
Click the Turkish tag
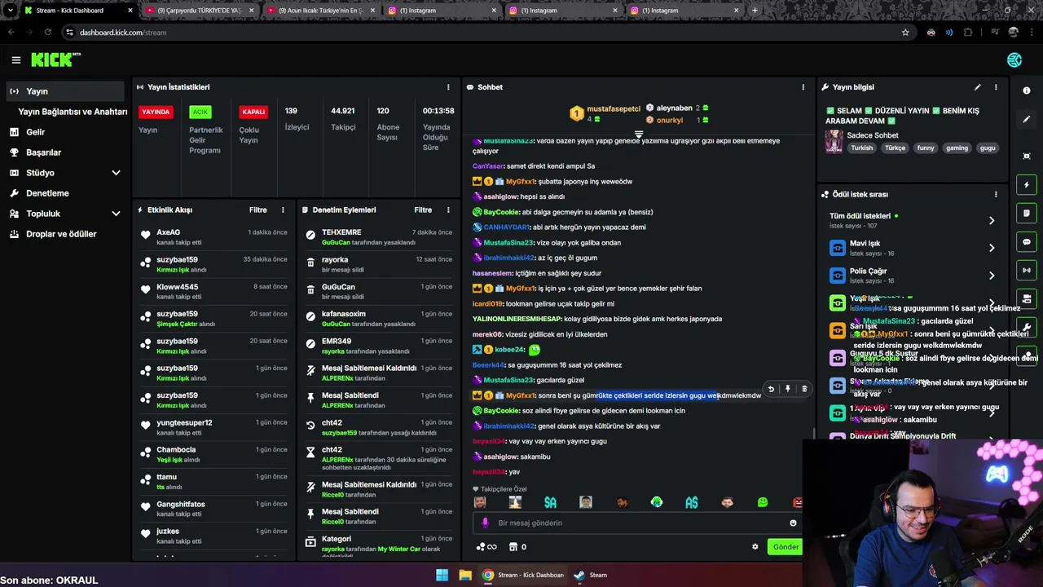tap(862, 148)
